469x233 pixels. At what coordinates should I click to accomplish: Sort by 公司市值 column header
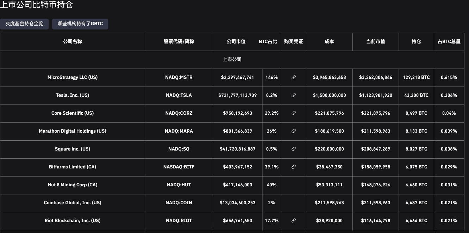(236, 41)
